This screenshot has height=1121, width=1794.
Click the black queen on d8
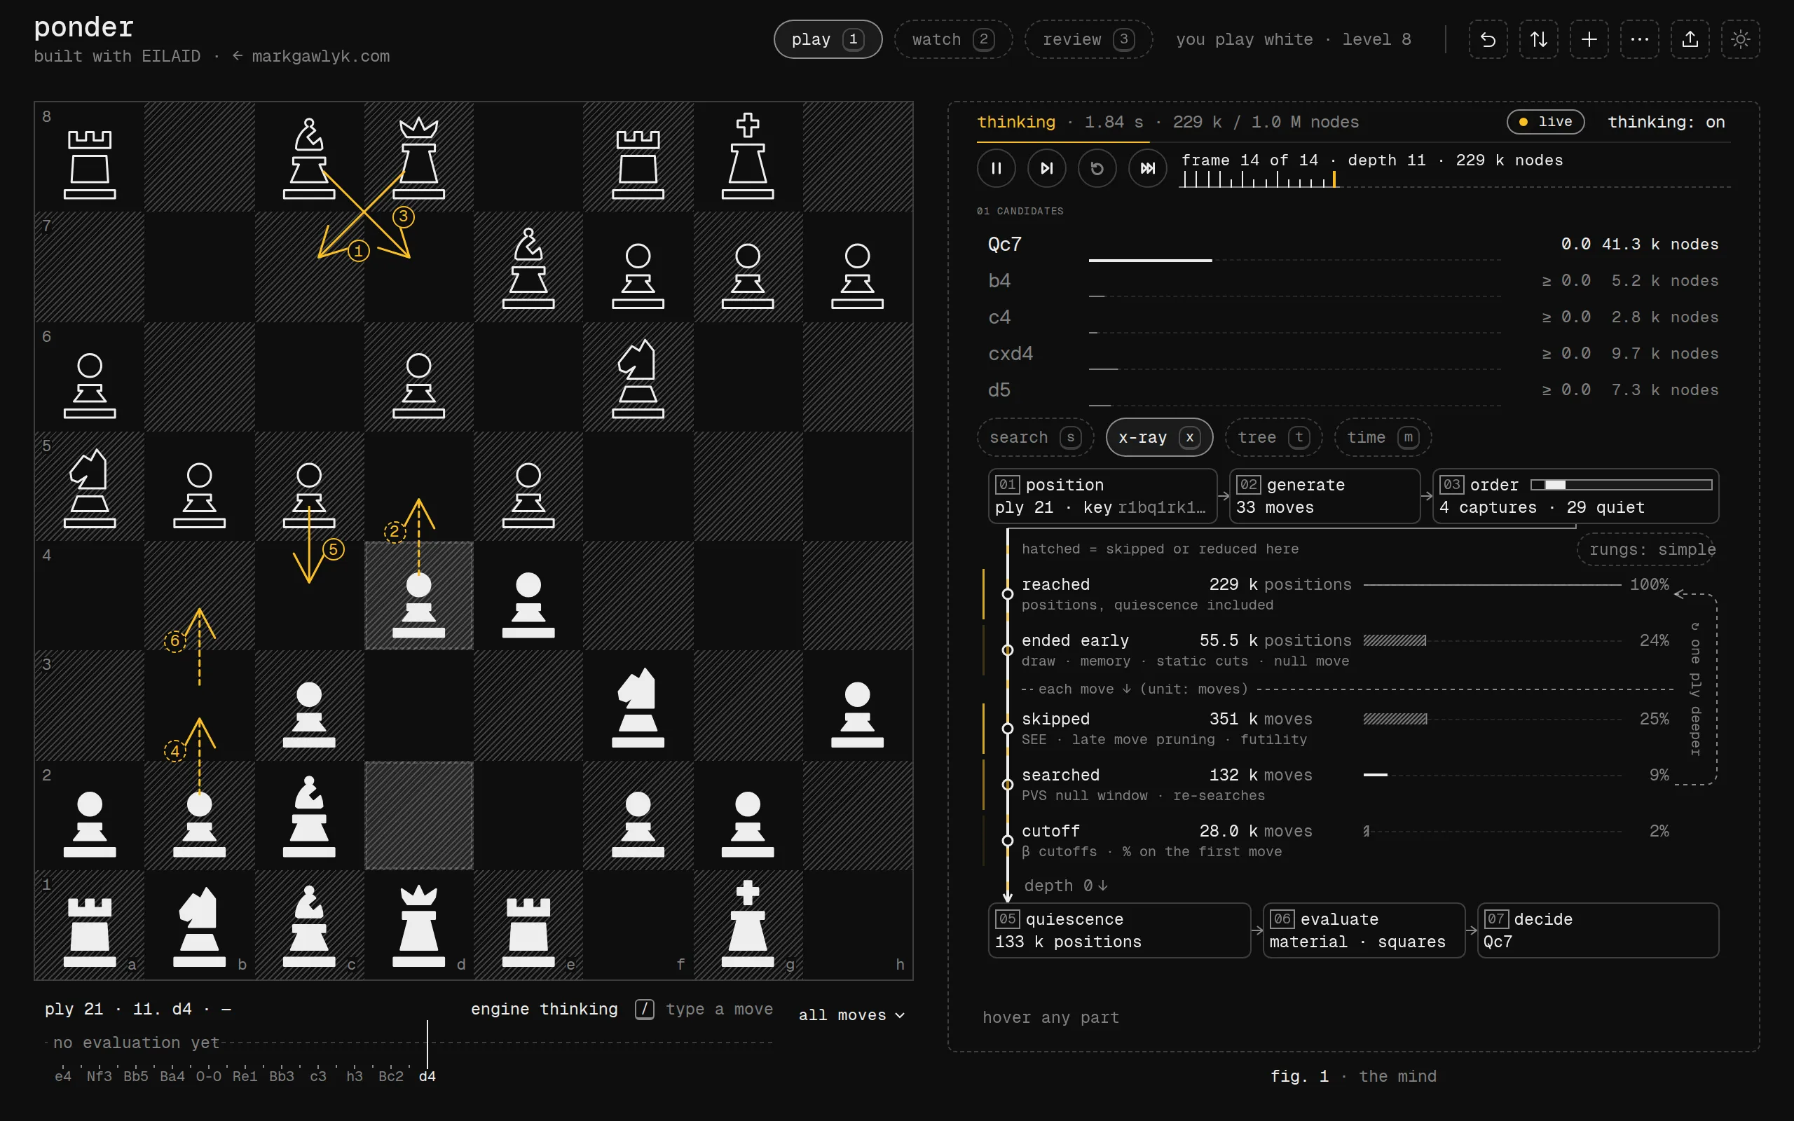[419, 157]
